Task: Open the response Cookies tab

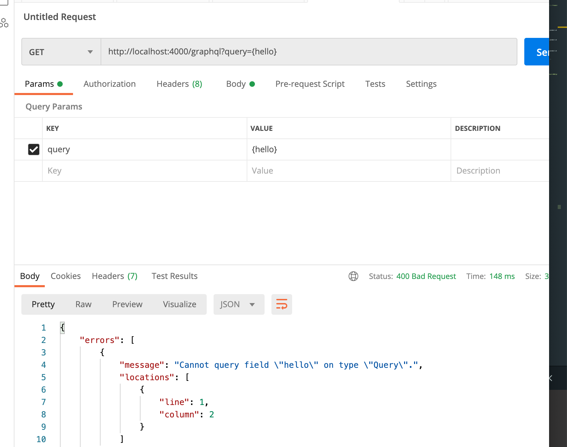Action: 66,276
